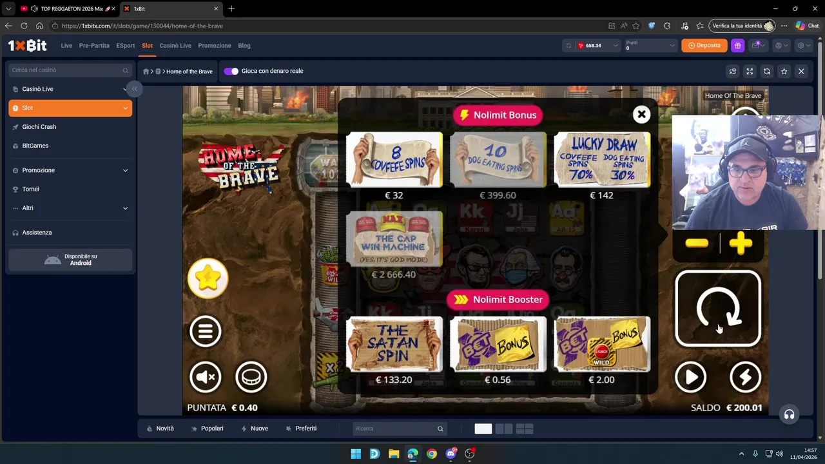Open Casinò Live in top menu
825x464 pixels.
pyautogui.click(x=175, y=46)
